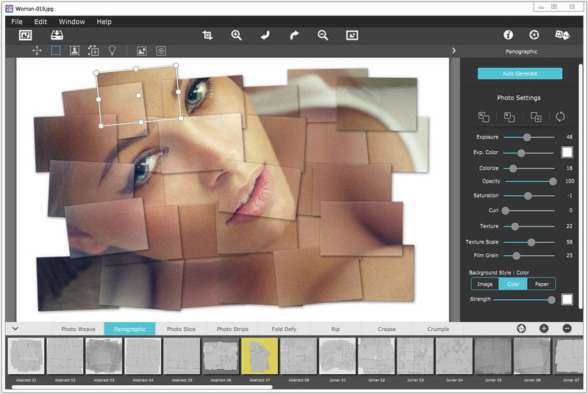Screen dimensions: 588x394
Task: Send photo backward icon in Photo Settings
Action: tap(509, 117)
